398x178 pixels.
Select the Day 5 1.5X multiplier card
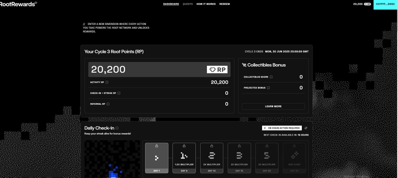click(x=184, y=158)
